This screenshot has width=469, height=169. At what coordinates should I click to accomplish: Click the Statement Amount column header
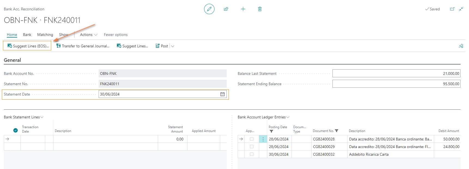pos(176,129)
